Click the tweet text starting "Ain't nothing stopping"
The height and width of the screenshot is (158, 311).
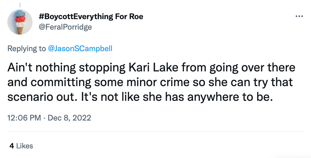pyautogui.click(x=151, y=82)
